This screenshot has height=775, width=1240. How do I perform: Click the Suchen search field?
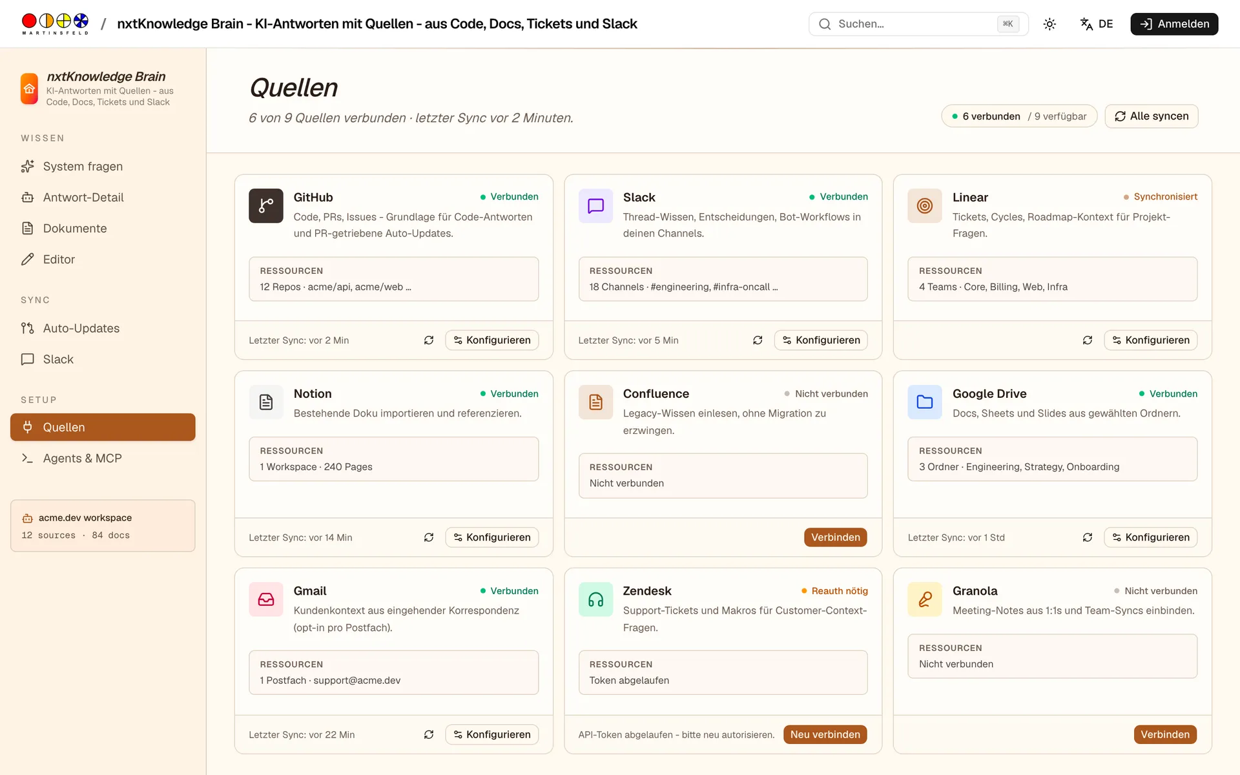tap(918, 24)
